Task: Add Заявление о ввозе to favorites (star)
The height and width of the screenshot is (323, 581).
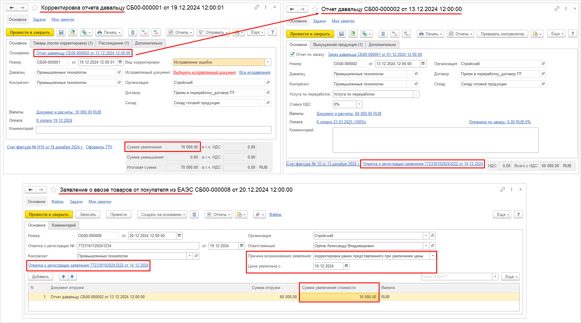Action: (53, 190)
